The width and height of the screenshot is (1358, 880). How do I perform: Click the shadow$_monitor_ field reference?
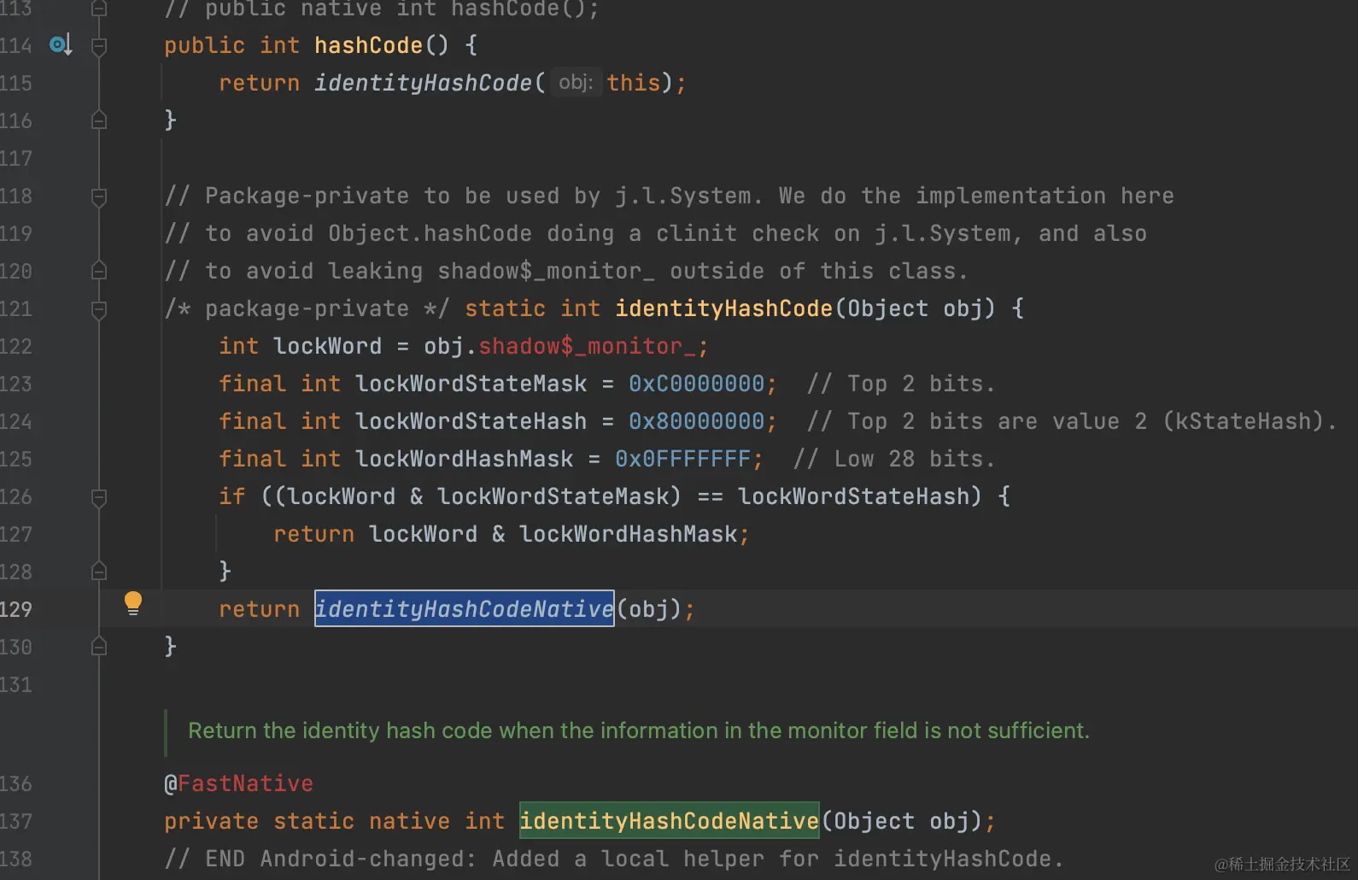(588, 346)
